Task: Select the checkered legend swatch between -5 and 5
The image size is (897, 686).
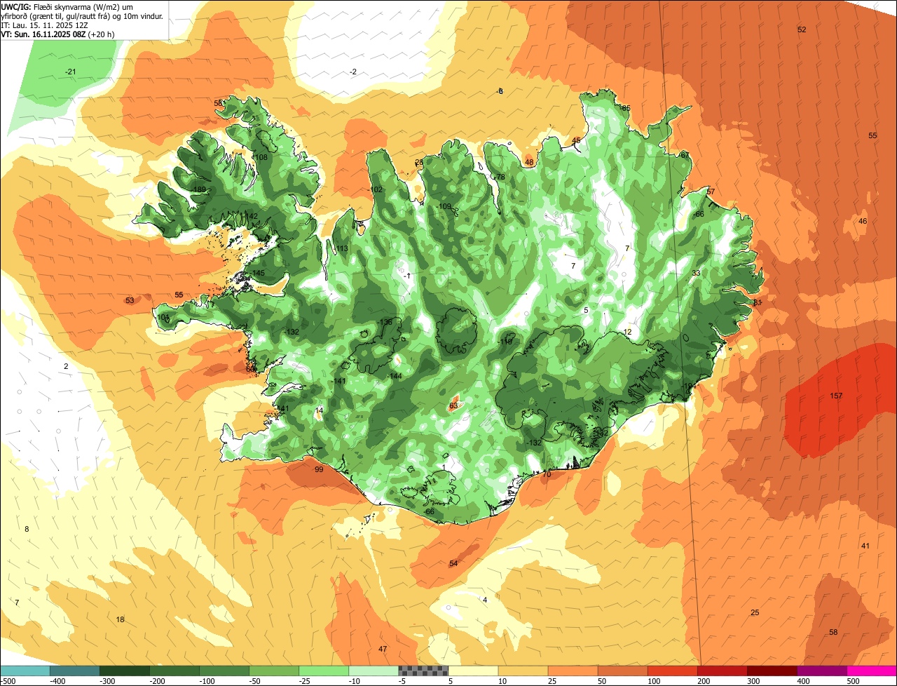Action: coord(423,671)
